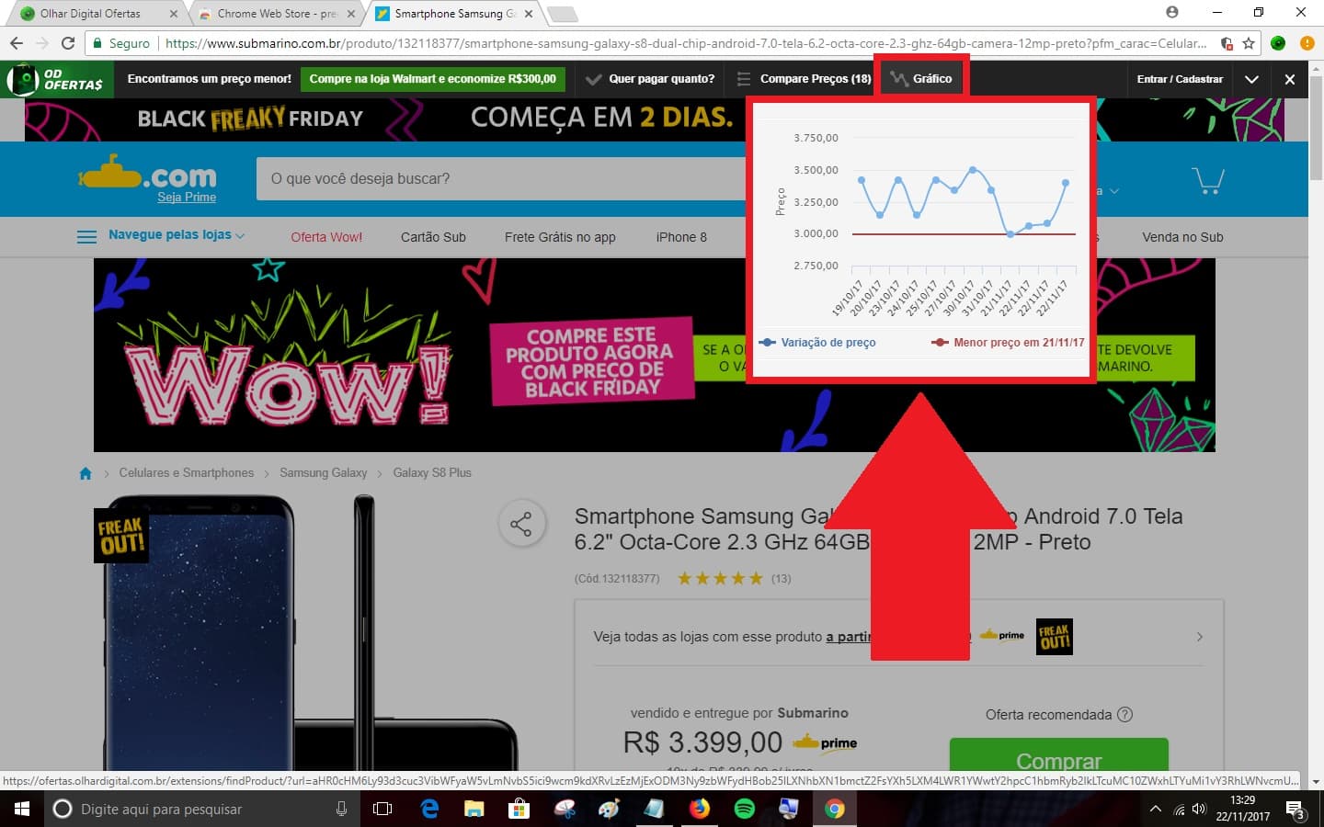
Task: Click the Seguro padlock site info
Action: 121,43
